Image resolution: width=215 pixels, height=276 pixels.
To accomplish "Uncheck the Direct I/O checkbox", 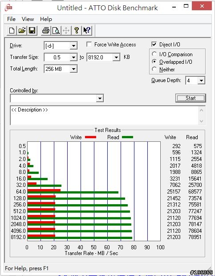I will pyautogui.click(x=154, y=44).
